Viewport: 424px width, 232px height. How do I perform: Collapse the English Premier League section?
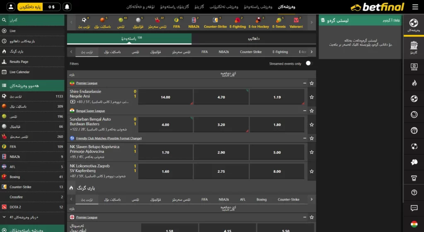tap(304, 217)
